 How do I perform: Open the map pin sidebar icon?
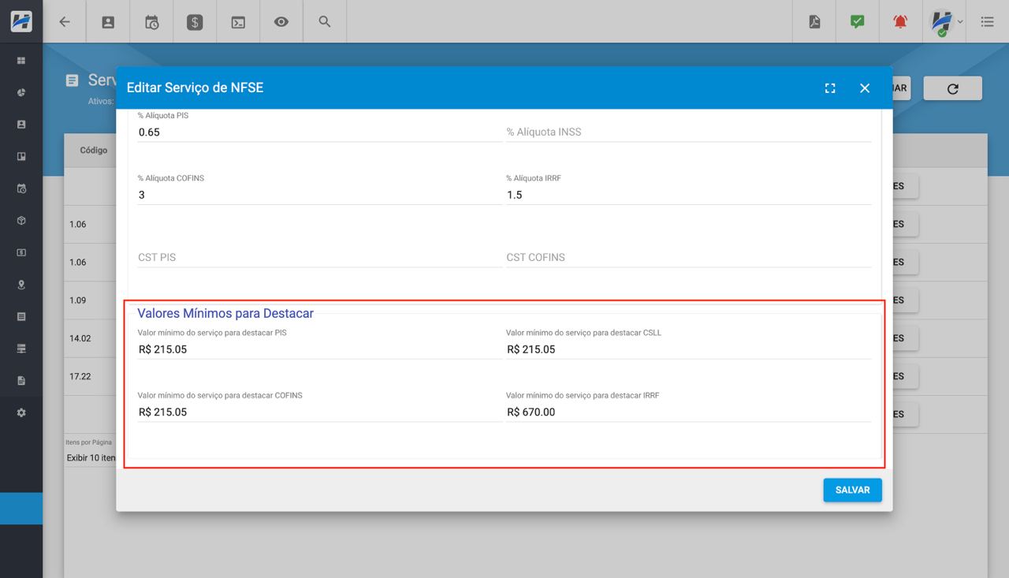[x=21, y=285]
